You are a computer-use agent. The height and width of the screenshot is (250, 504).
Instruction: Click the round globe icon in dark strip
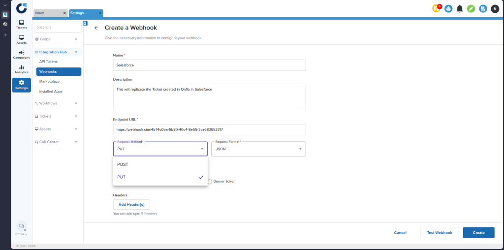tap(5, 24)
